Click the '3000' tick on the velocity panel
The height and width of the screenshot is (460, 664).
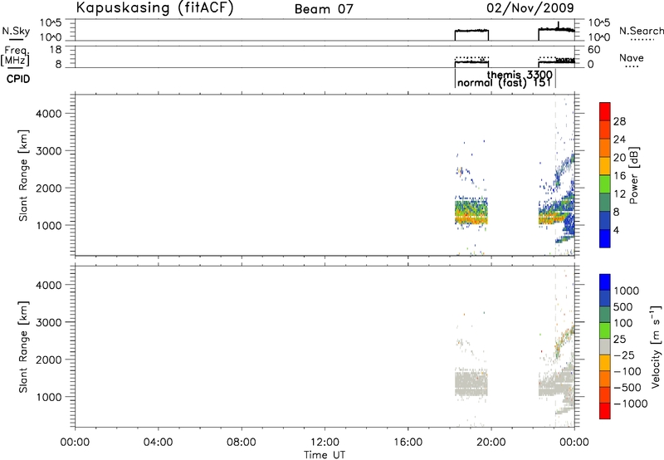(x=49, y=322)
